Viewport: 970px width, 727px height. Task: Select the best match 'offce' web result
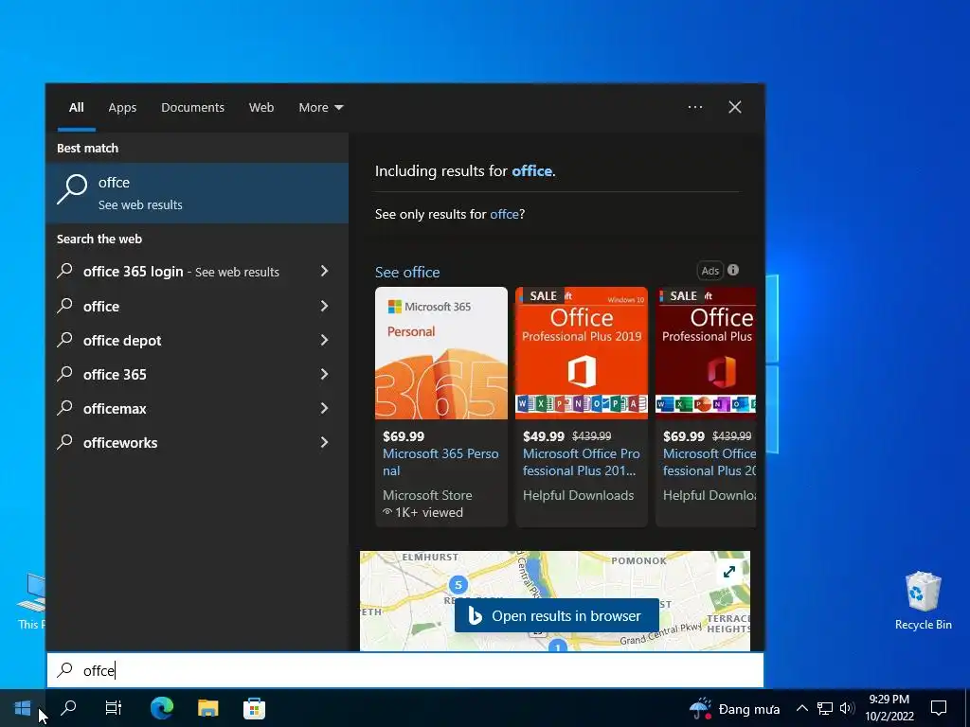197,193
